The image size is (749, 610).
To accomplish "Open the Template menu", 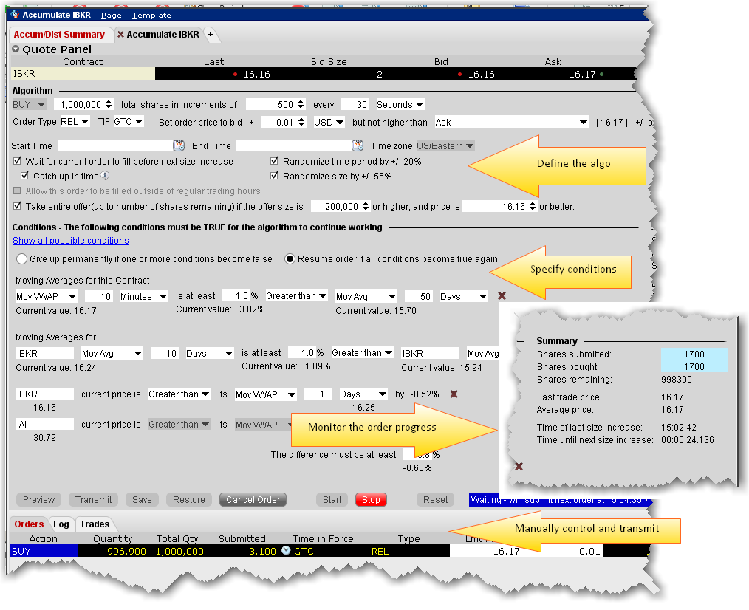I will point(151,15).
